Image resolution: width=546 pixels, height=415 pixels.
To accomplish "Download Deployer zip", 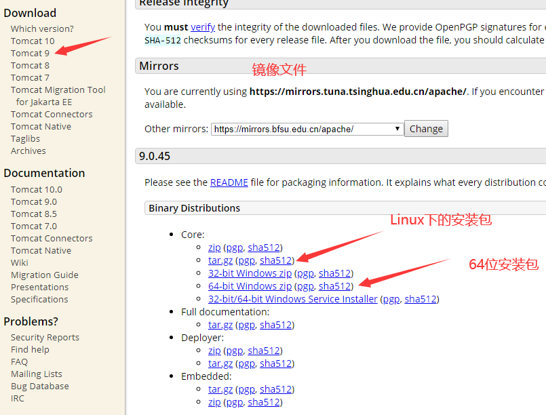I will [x=214, y=351].
